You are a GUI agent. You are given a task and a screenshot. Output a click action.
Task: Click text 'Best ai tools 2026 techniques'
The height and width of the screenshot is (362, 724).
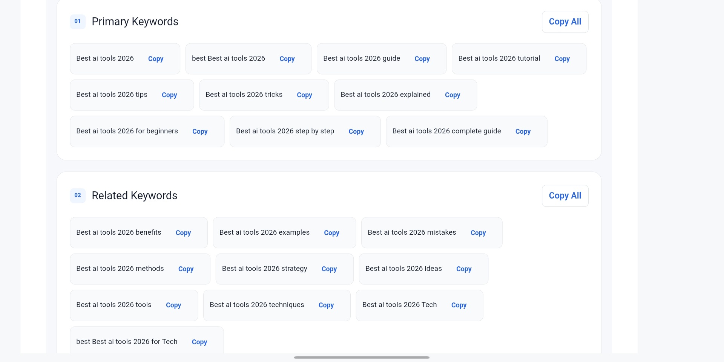257,305
